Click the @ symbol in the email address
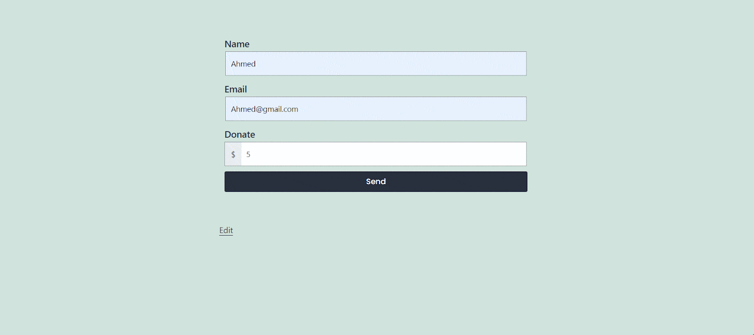This screenshot has width=754, height=335. tap(259, 109)
